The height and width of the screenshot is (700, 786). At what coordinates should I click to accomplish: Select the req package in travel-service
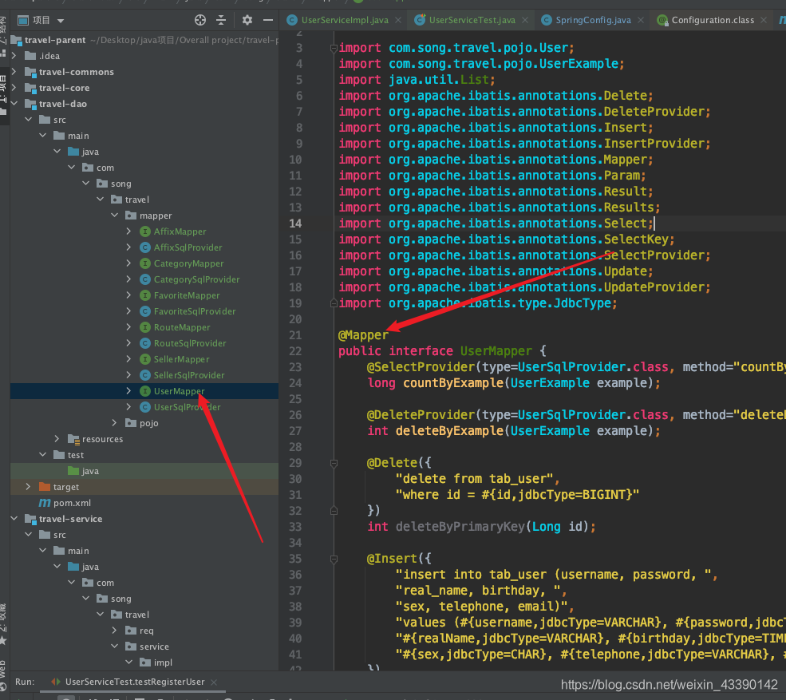click(x=146, y=631)
